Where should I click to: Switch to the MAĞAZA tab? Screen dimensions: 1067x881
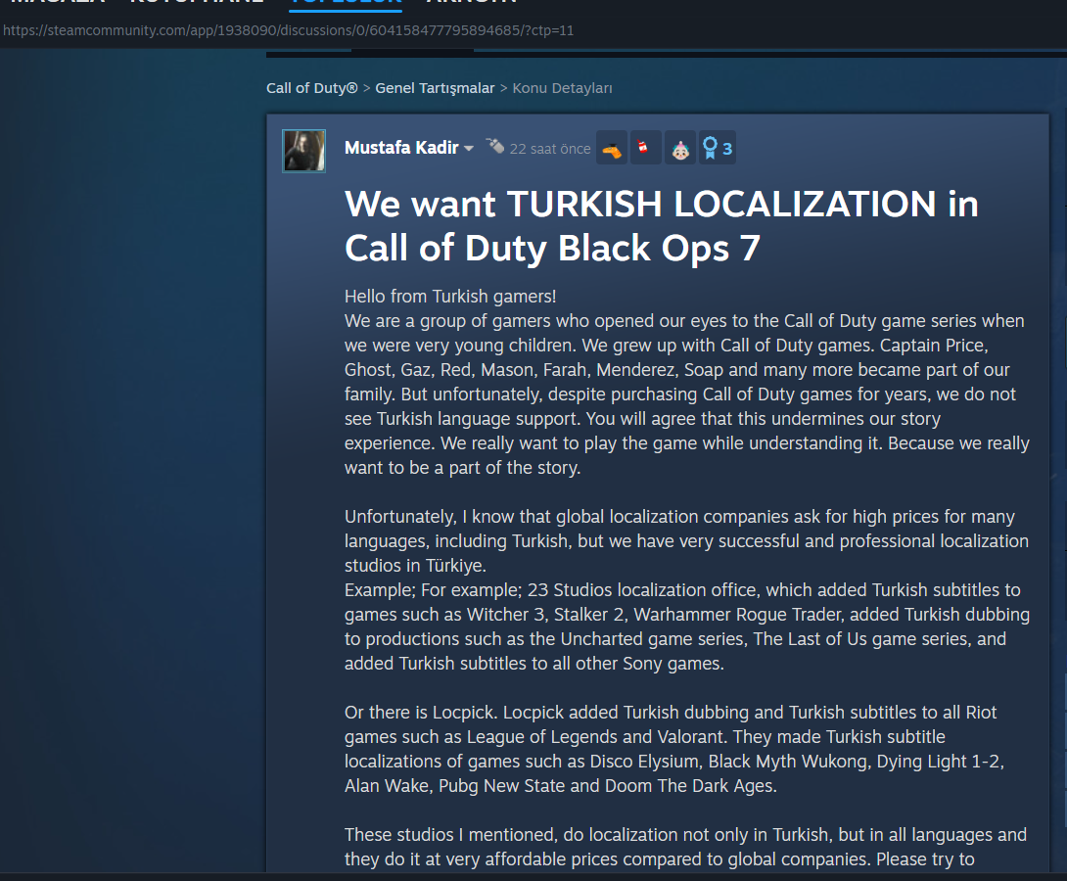pyautogui.click(x=57, y=3)
